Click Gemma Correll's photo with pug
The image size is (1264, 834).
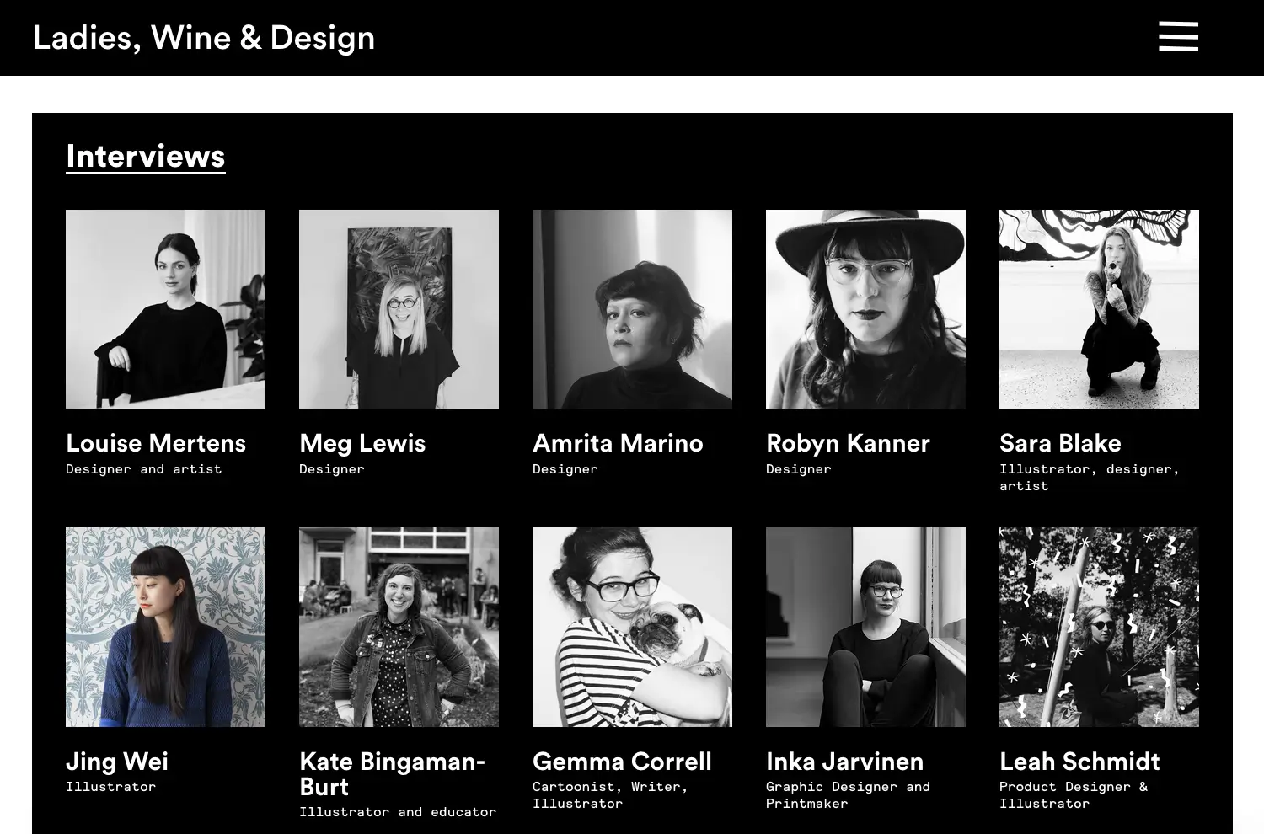pos(632,627)
